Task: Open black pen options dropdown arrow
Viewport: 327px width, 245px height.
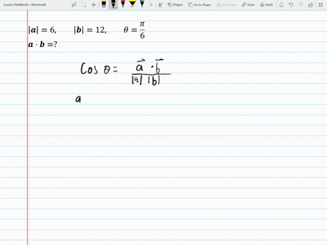Action: [116, 7]
